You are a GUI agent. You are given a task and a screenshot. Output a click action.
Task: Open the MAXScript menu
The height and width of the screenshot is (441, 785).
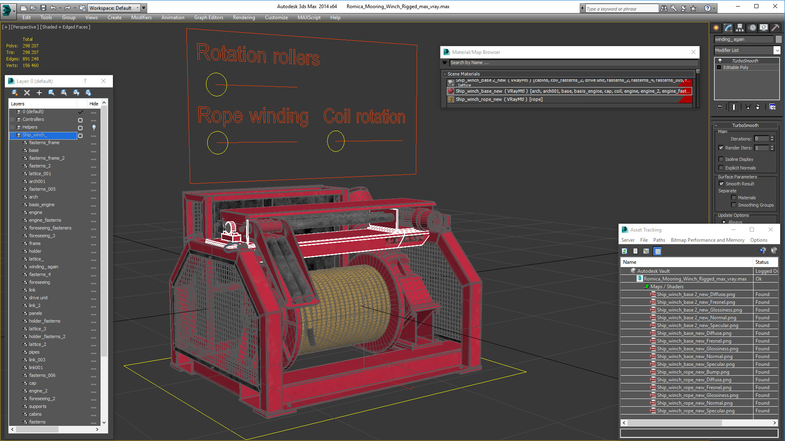click(309, 18)
